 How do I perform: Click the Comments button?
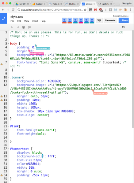click(x=110, y=20)
